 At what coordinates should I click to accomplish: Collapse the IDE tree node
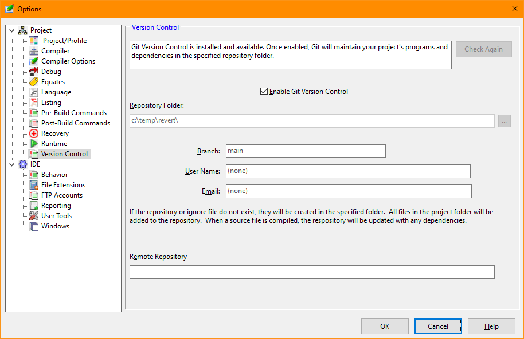click(x=12, y=164)
